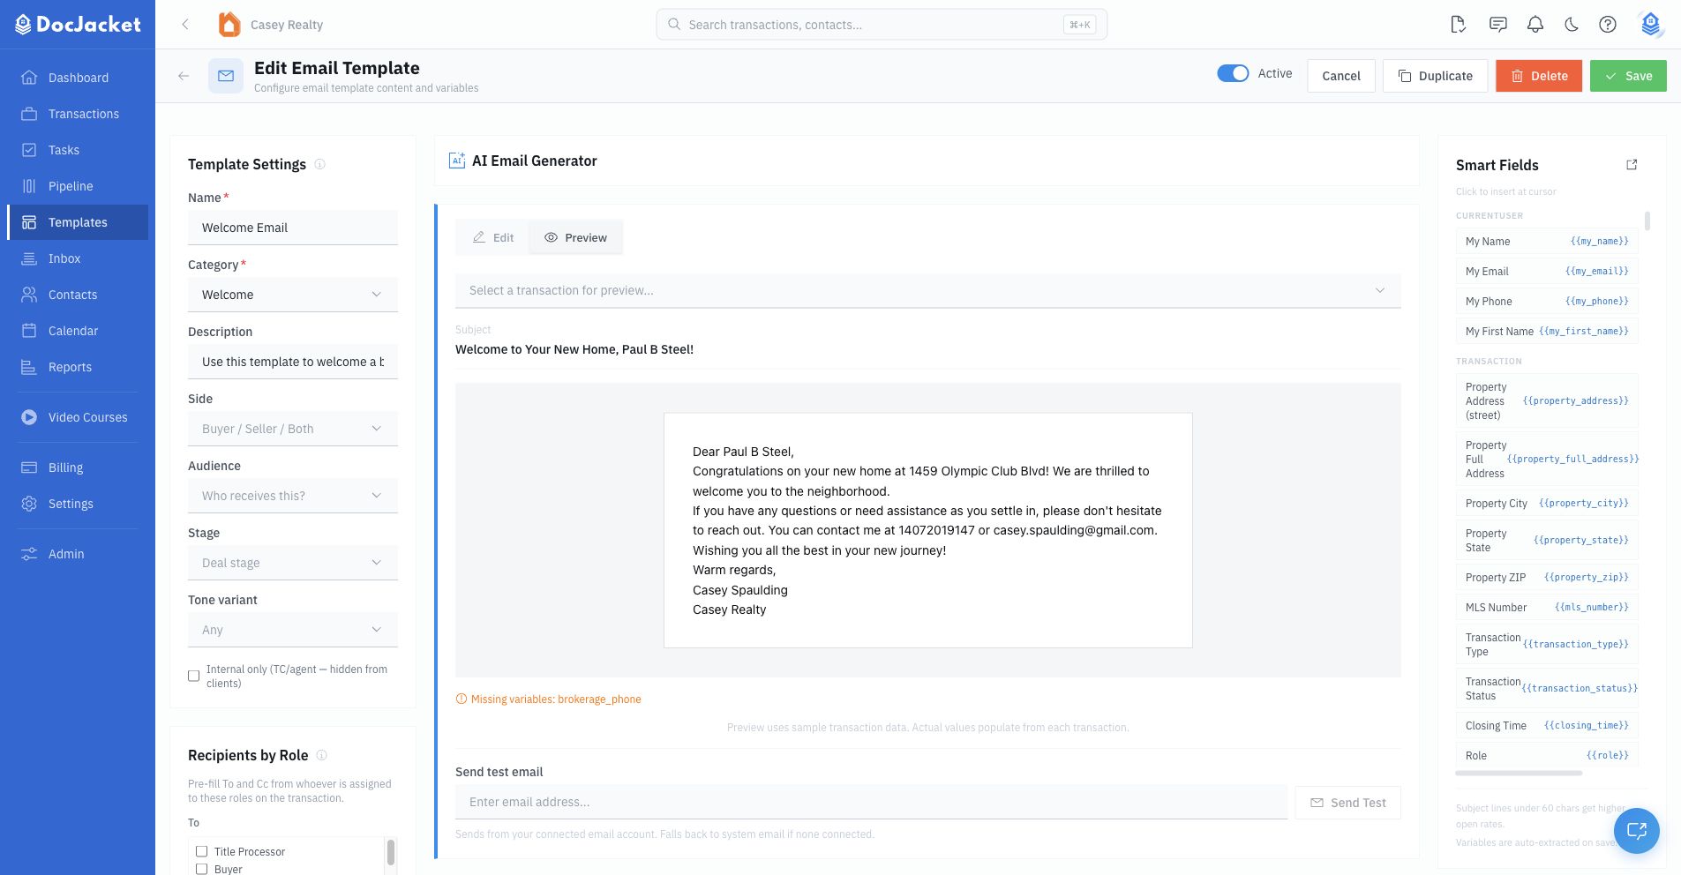Open the Inbox section
Screen dimensions: 1681x875
coord(78,258)
